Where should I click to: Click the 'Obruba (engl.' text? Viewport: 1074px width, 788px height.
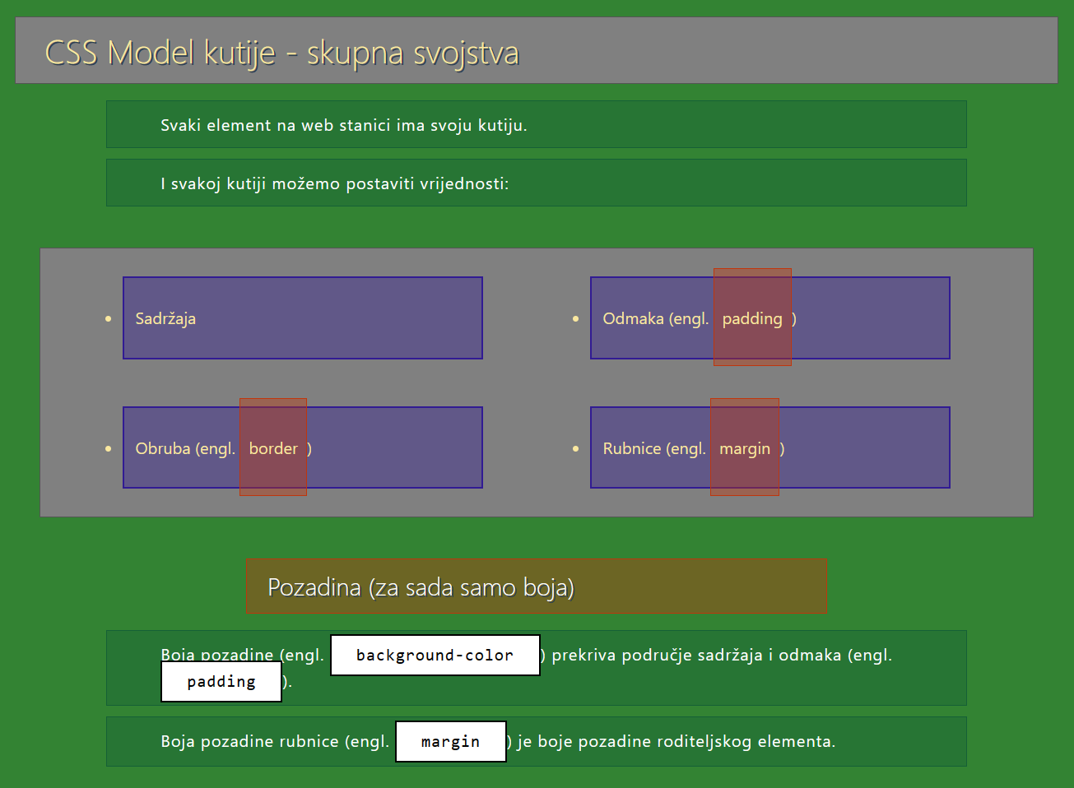(185, 448)
